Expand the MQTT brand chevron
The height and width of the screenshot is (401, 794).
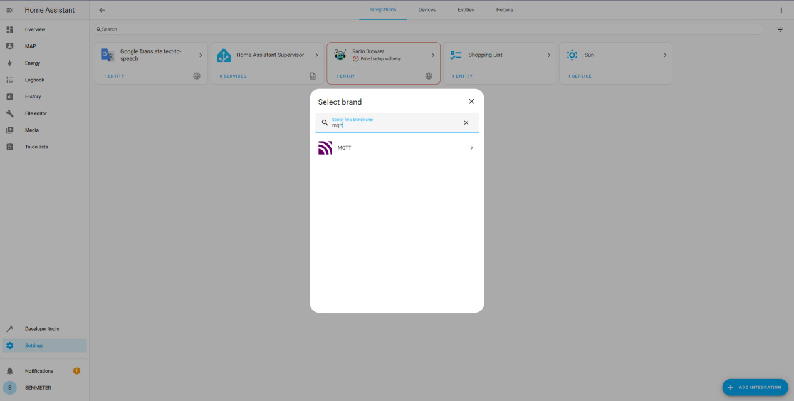coord(471,148)
